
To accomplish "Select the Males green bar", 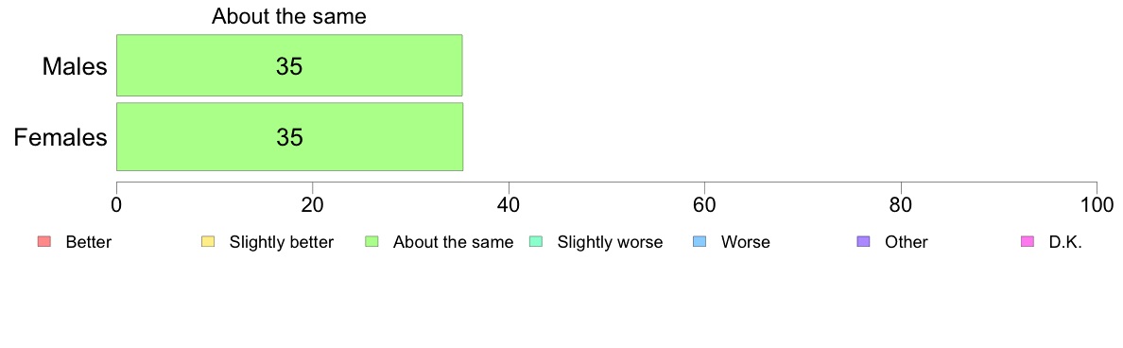I will pos(289,65).
